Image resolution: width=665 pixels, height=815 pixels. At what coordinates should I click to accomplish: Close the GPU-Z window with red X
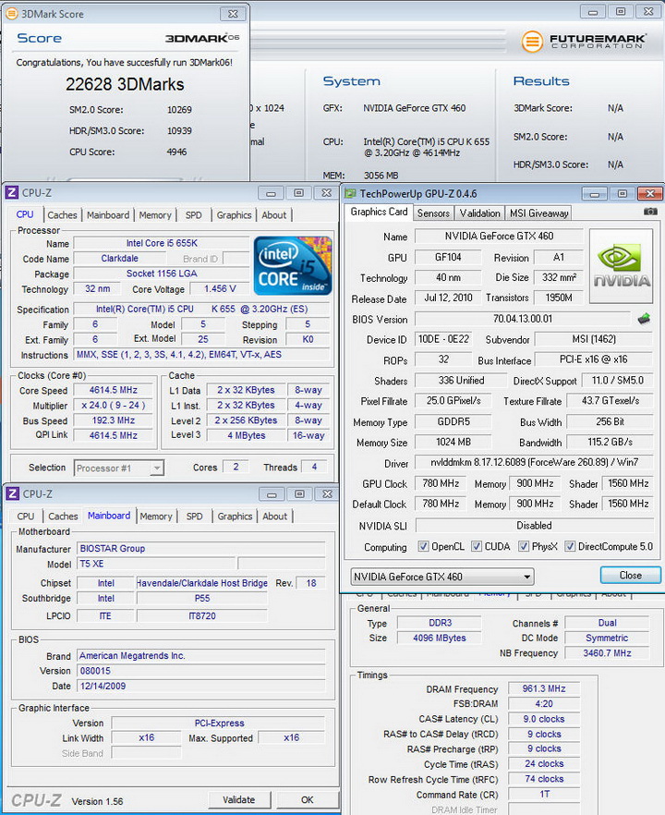click(x=649, y=194)
